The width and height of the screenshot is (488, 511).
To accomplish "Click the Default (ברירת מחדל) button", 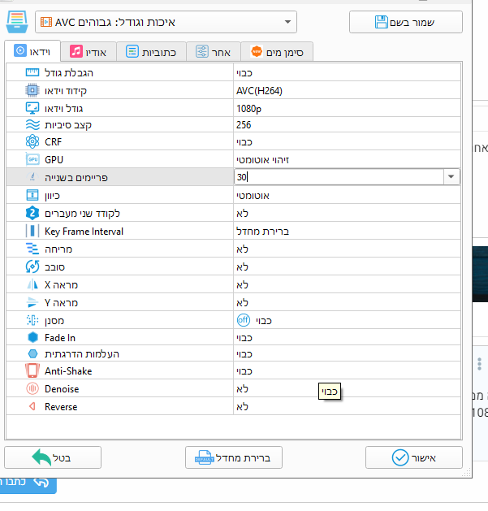I will 234,457.
